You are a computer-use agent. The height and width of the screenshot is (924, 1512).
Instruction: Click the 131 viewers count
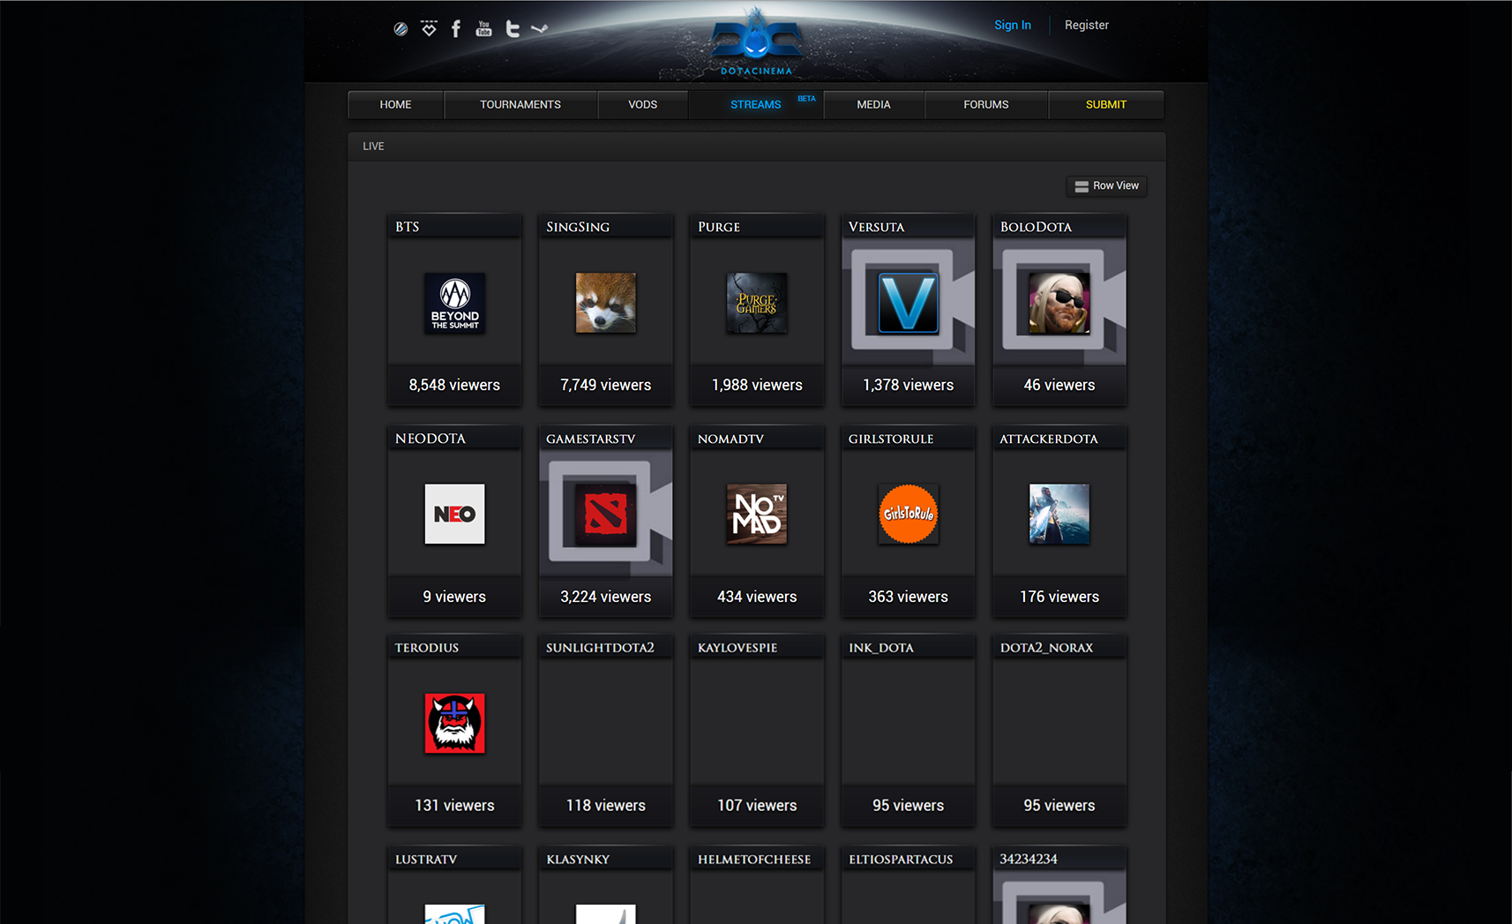click(x=454, y=806)
